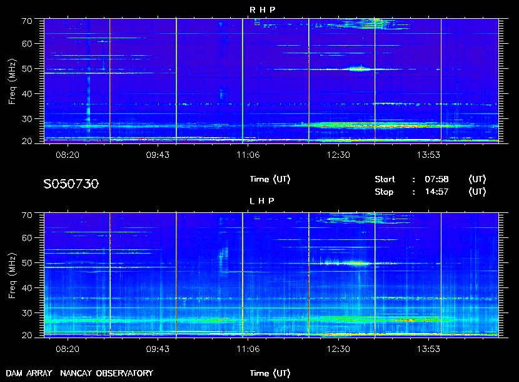Click the "11:06" time tick under RHP plot
This screenshot has height=382, width=519.
pyautogui.click(x=248, y=155)
